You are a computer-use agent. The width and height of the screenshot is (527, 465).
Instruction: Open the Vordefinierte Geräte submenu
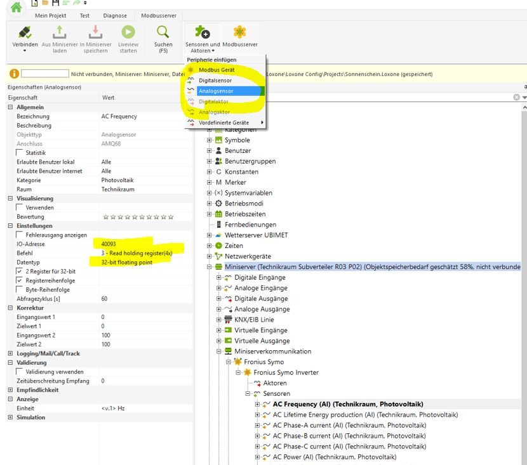[225, 122]
